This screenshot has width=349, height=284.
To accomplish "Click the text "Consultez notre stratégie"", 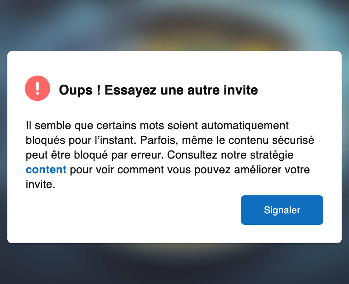I will [230, 155].
